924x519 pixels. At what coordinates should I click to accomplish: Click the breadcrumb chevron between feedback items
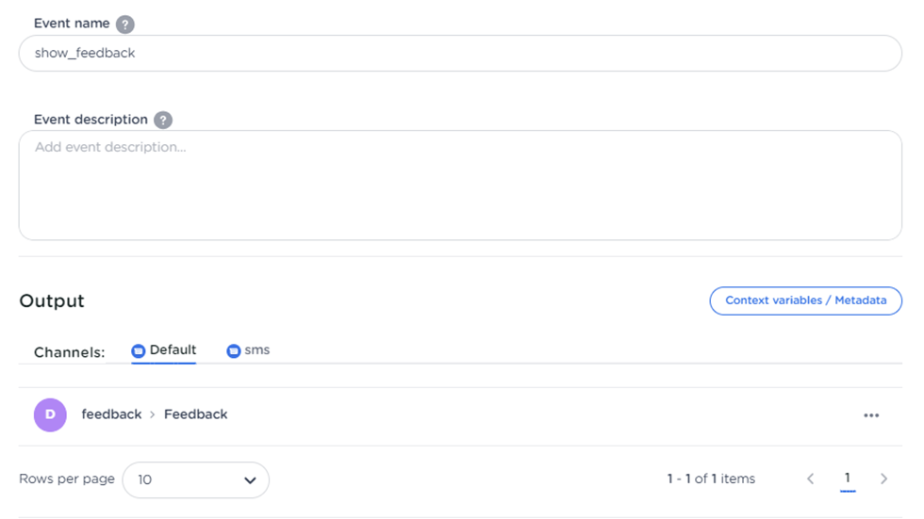(x=153, y=414)
